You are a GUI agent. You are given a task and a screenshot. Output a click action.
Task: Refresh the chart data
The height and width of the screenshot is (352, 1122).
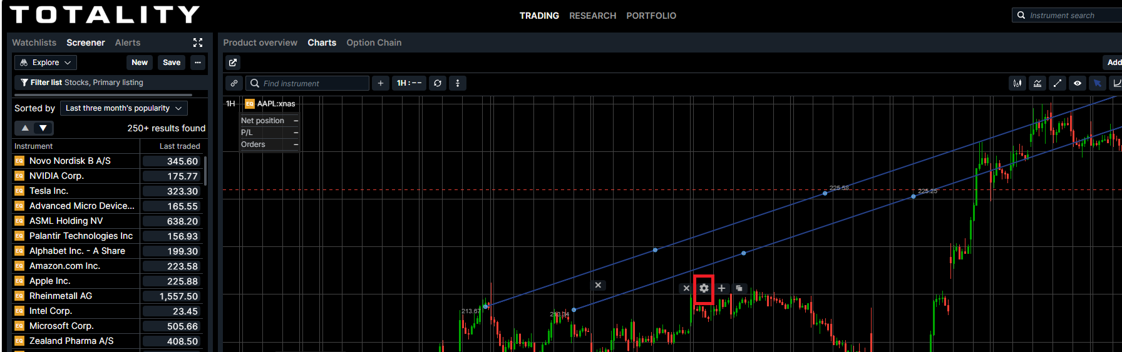click(438, 83)
